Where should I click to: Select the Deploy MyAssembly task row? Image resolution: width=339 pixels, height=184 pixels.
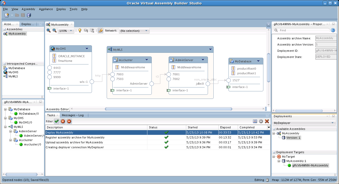tap(158, 132)
